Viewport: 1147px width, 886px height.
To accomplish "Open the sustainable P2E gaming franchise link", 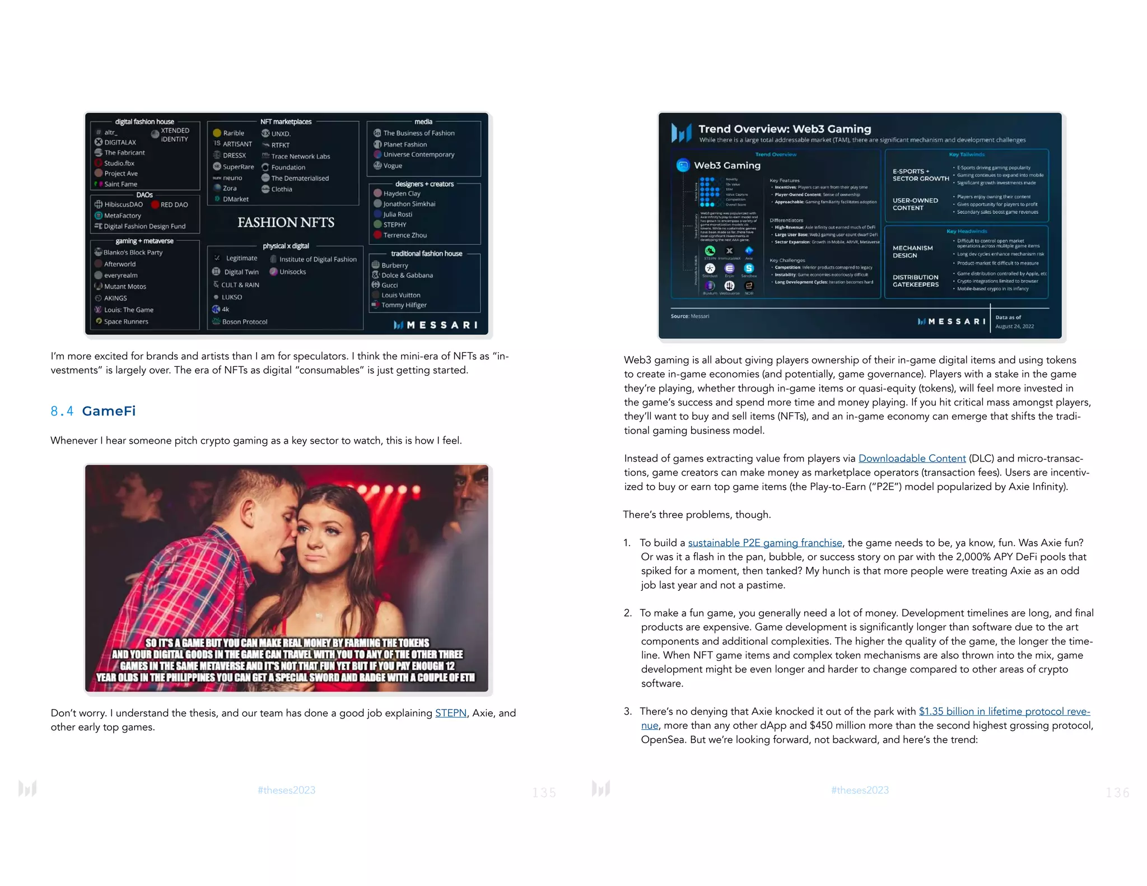I will pyautogui.click(x=765, y=543).
